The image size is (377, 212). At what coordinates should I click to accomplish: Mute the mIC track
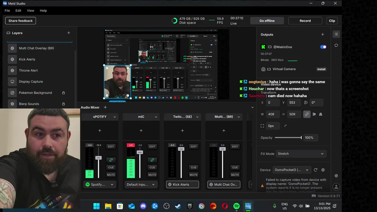[152, 175]
